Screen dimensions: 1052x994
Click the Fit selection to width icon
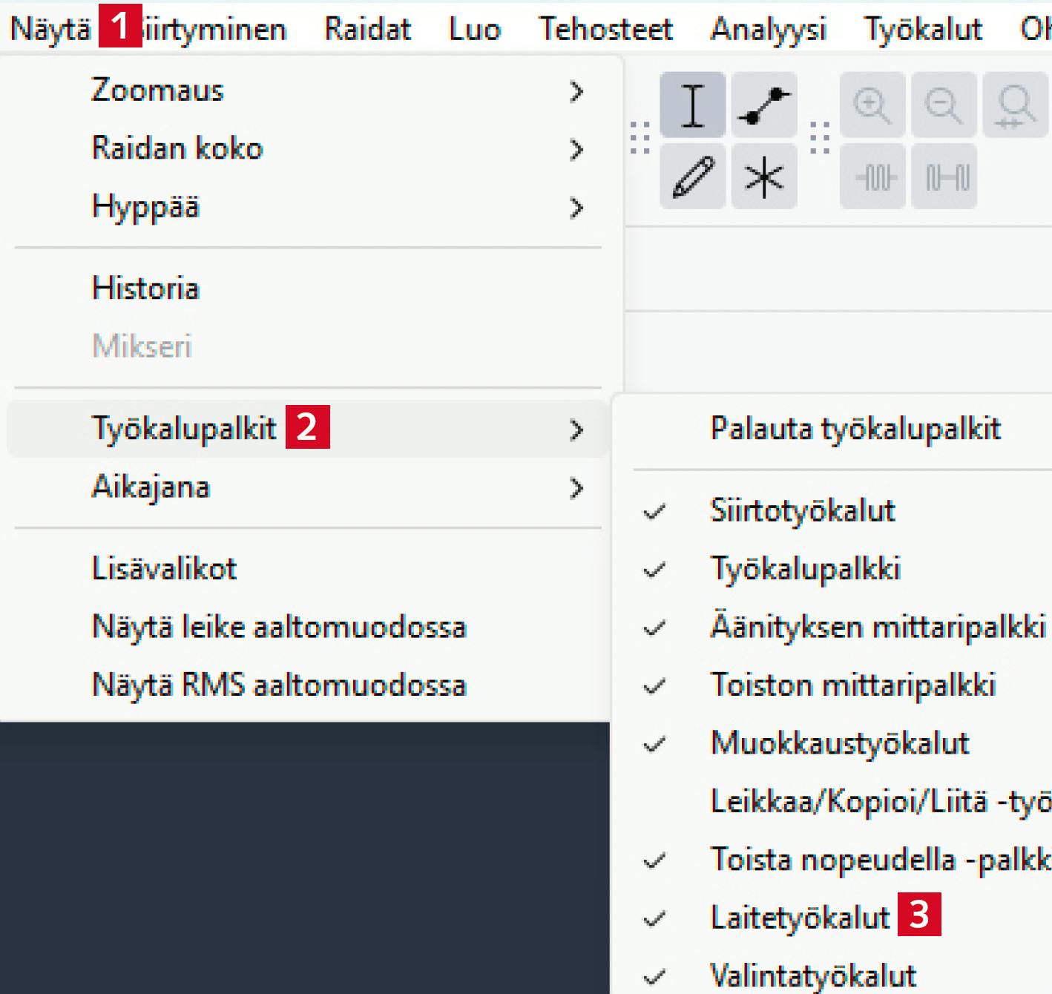coord(1015,105)
